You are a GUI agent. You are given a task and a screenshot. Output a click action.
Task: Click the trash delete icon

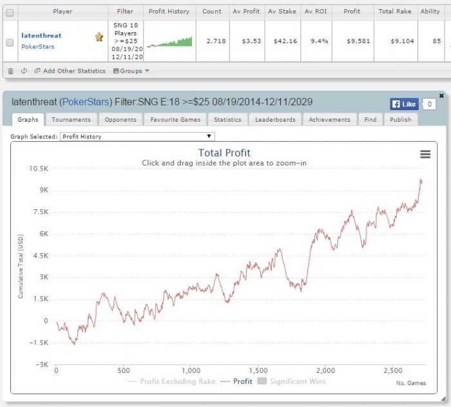click(x=11, y=71)
